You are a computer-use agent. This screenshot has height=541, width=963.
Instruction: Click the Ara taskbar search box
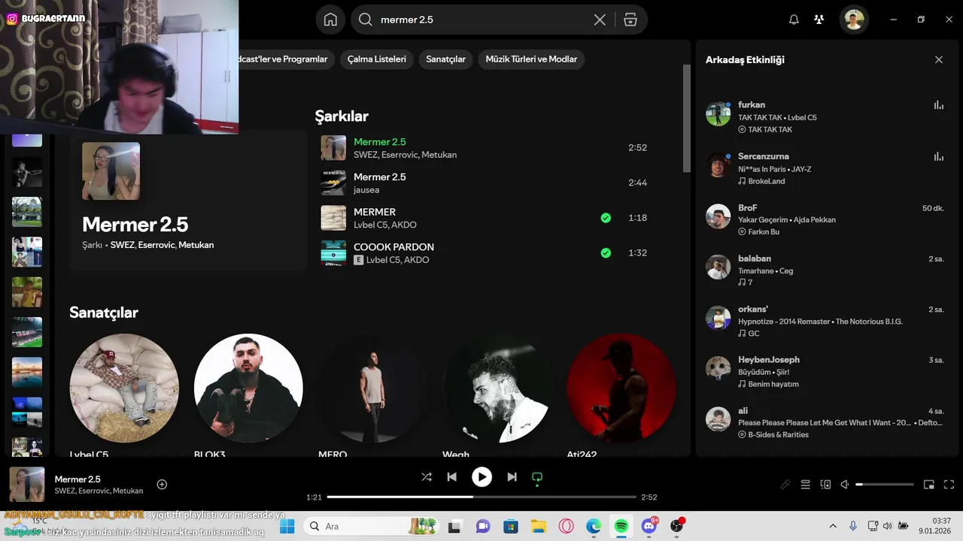point(372,526)
